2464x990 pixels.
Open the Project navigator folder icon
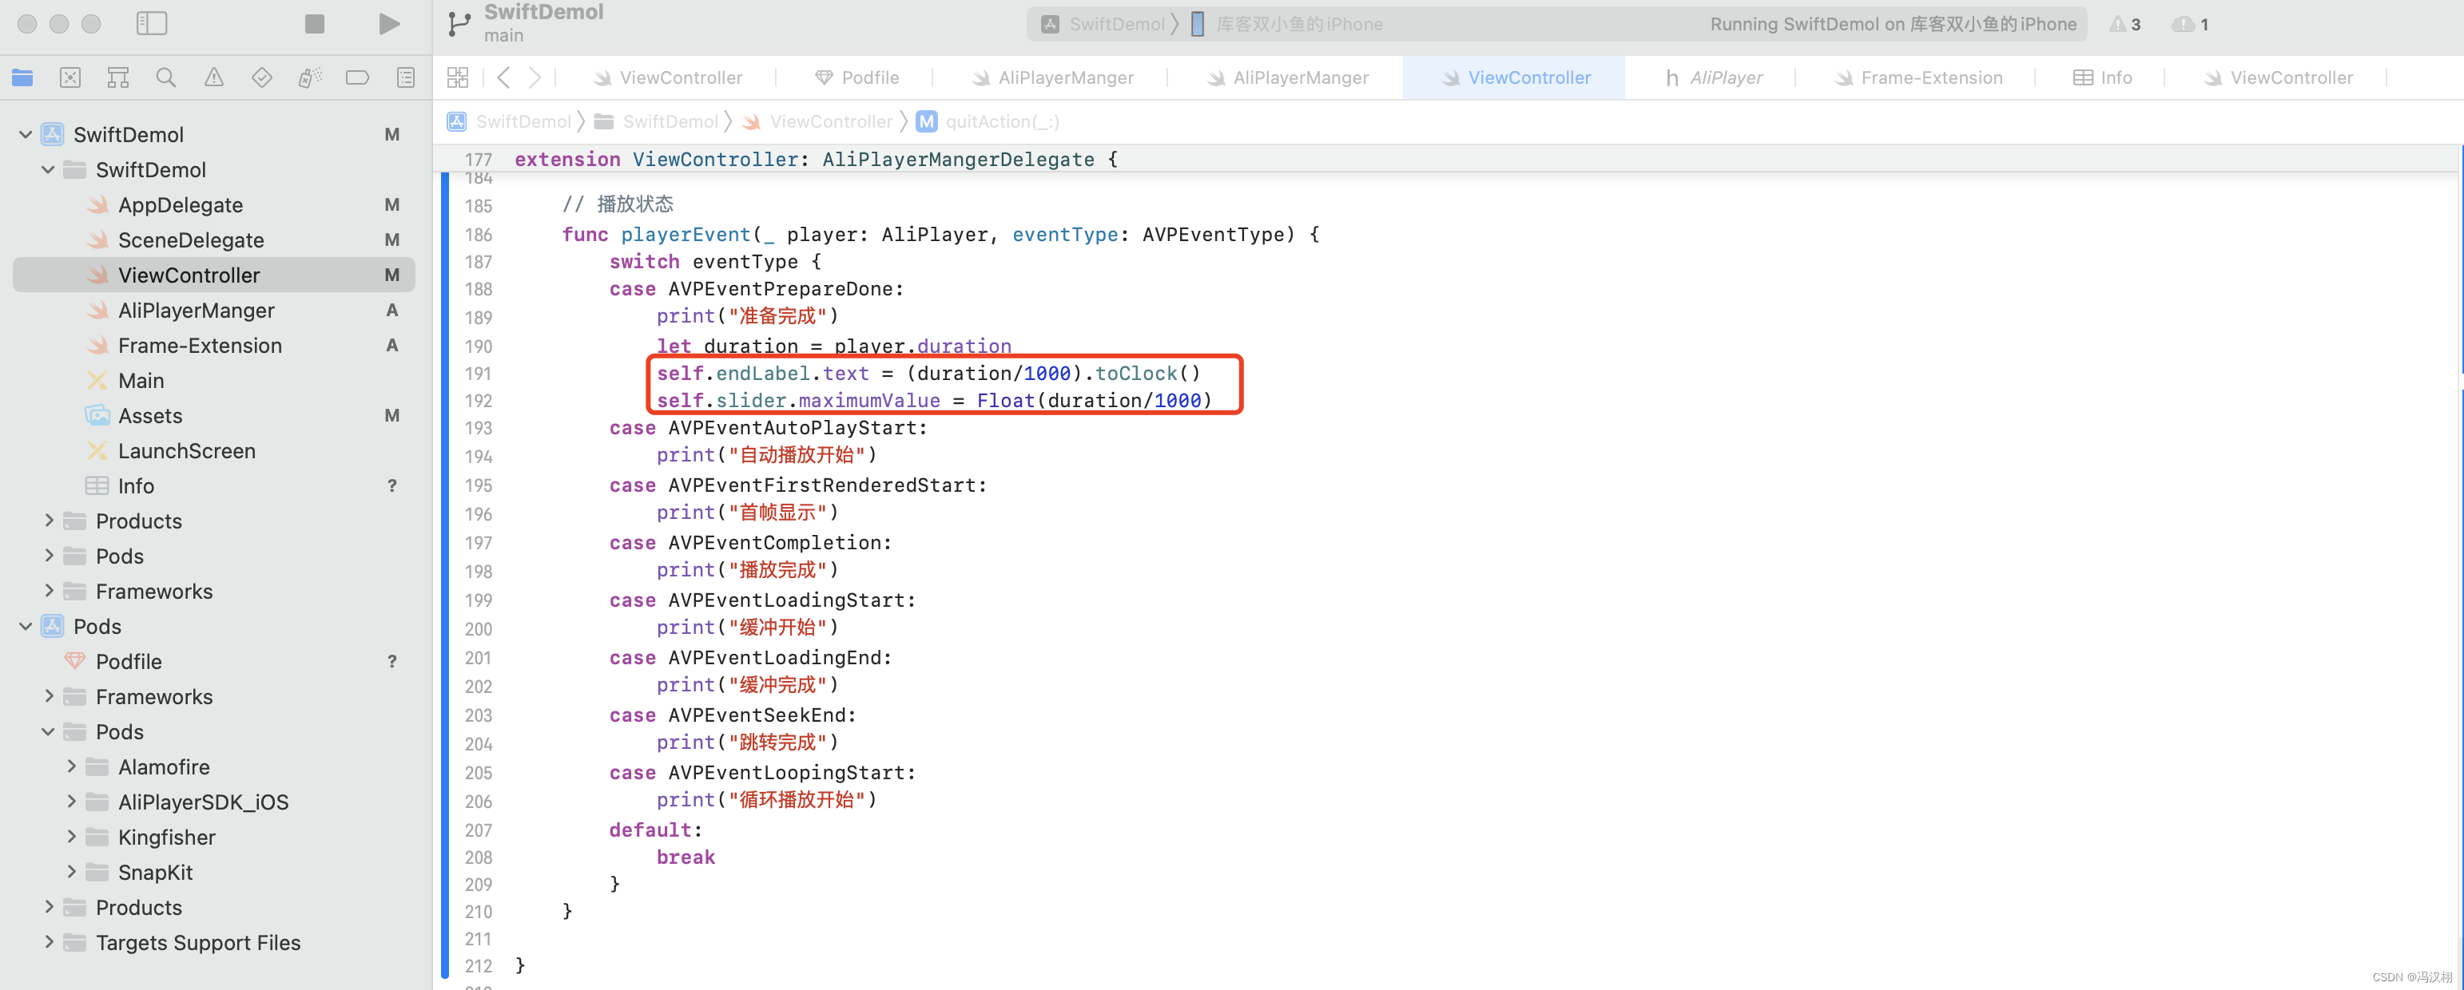[22, 77]
